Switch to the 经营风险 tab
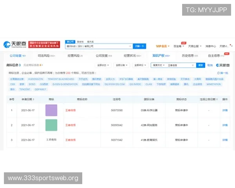Screen dimensions: 235x188 [75, 56]
